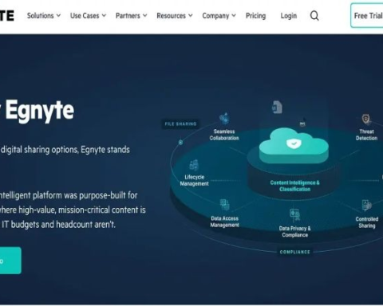Click the Controlled Sharing icon
The image size is (383, 306).
(366, 206)
